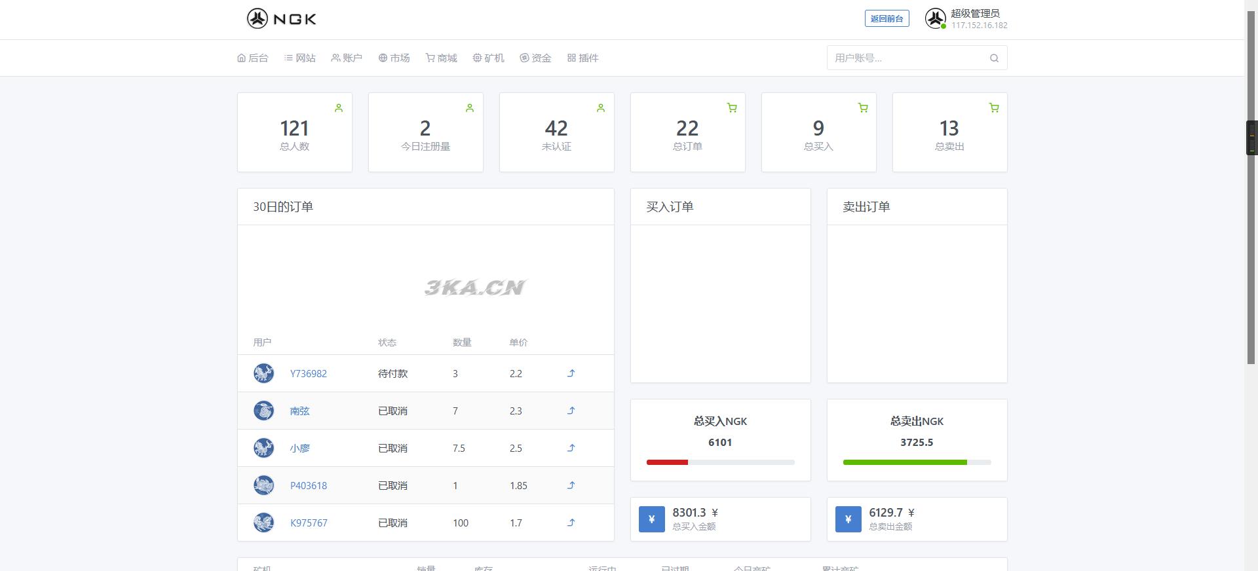
Task: Click the yen icon for 总买入金额
Action: click(x=651, y=519)
